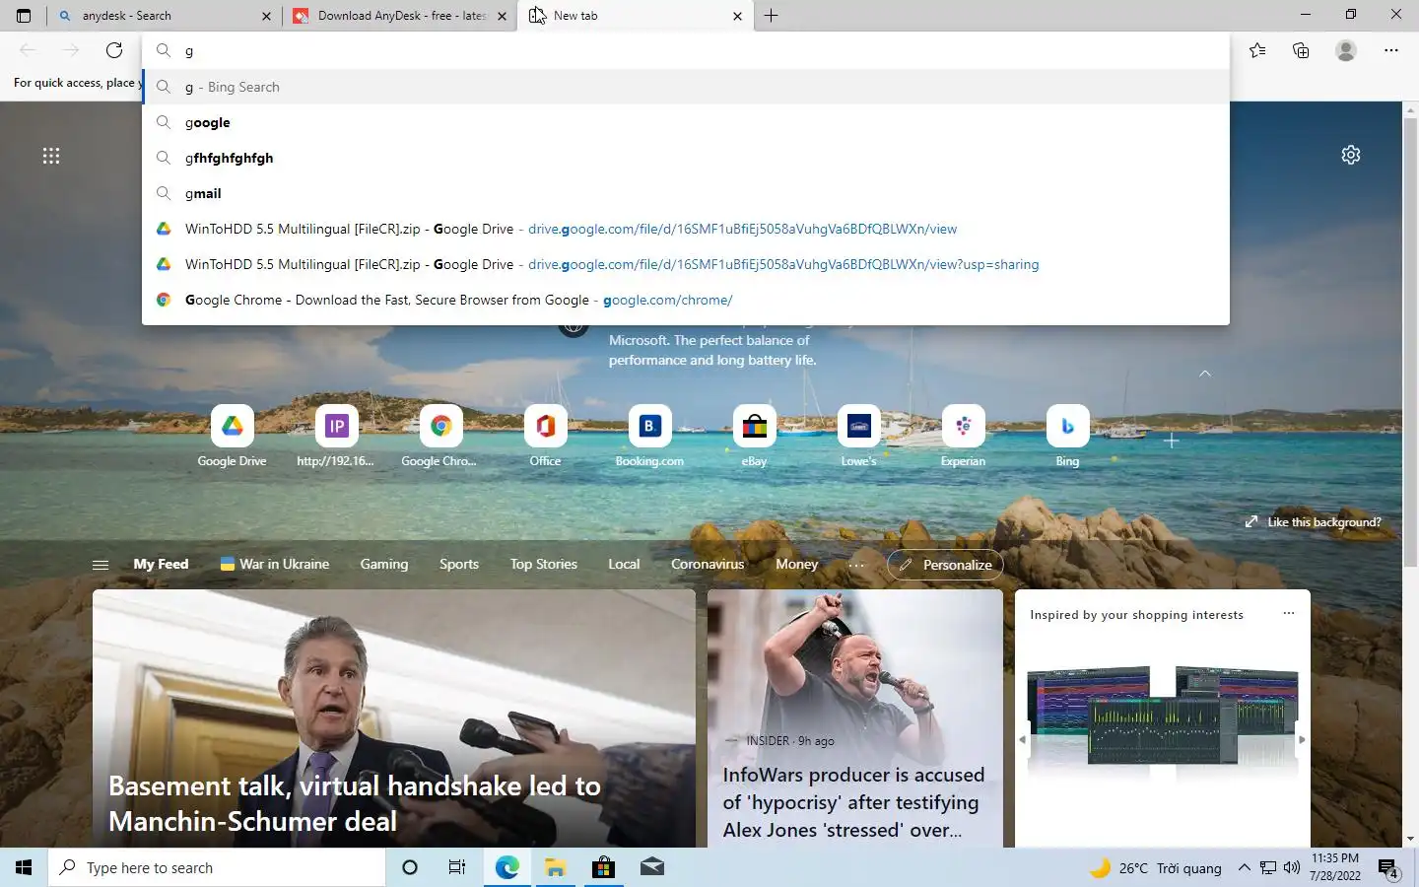1419x887 pixels.
Task: Open the Mail app from taskbar
Action: [651, 867]
